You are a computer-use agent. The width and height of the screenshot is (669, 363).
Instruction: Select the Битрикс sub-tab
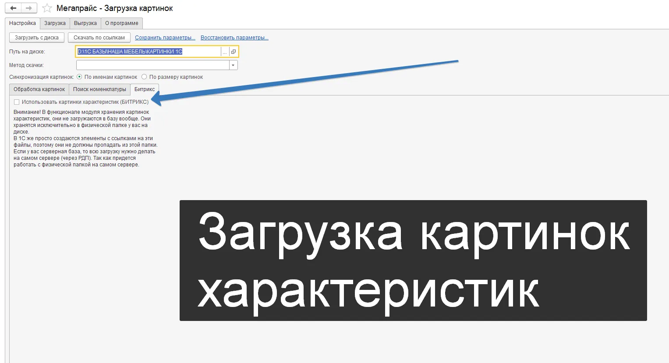tap(145, 89)
